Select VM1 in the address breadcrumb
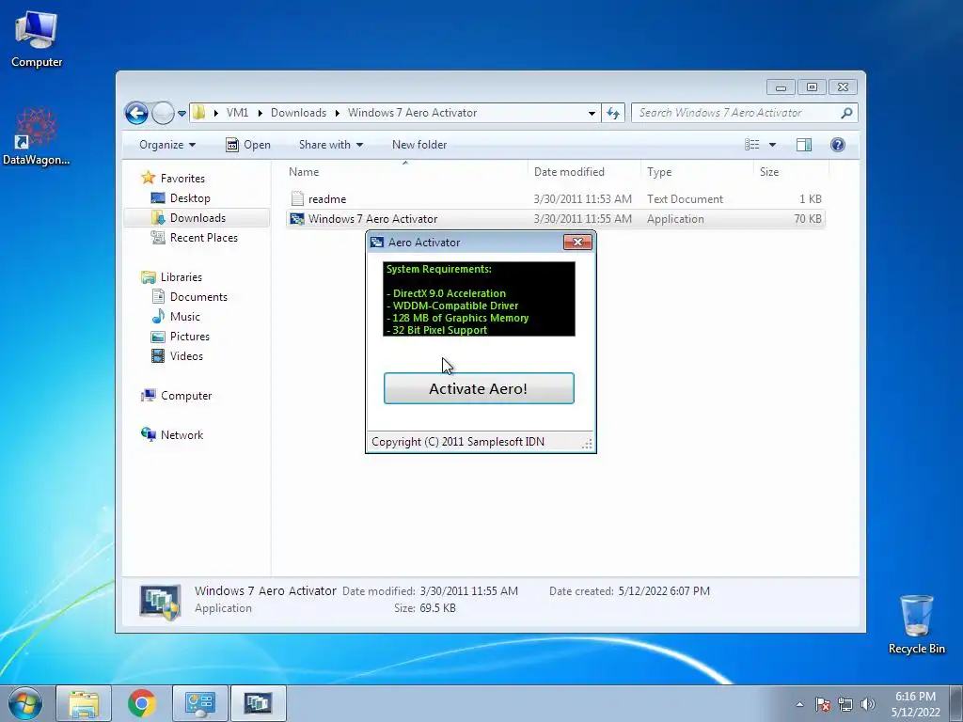Image resolution: width=963 pixels, height=722 pixels. tap(237, 113)
